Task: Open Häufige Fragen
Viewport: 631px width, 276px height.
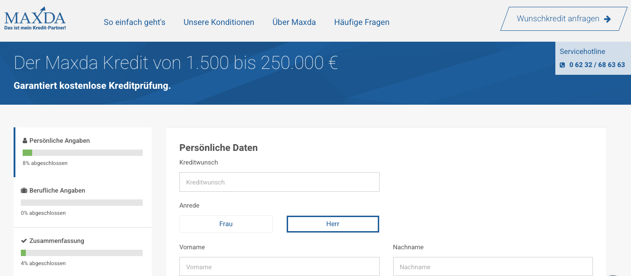Action: tap(361, 22)
